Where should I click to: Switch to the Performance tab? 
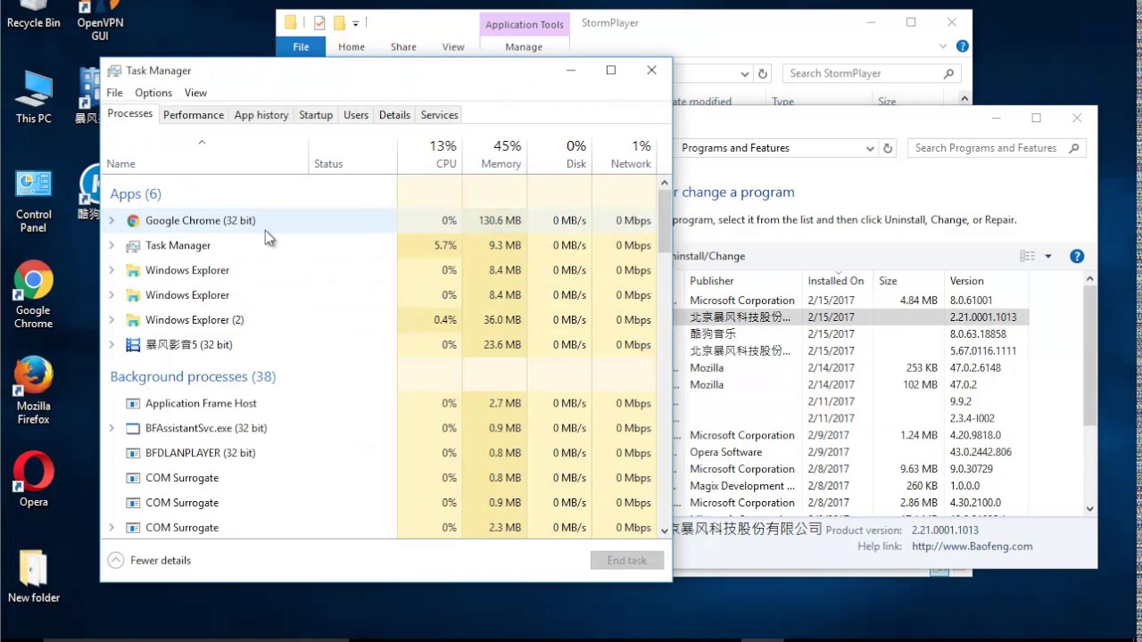click(194, 115)
